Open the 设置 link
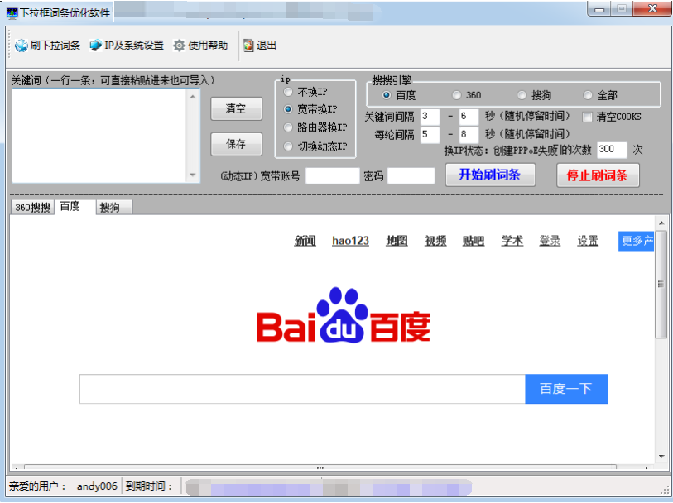 (x=588, y=241)
